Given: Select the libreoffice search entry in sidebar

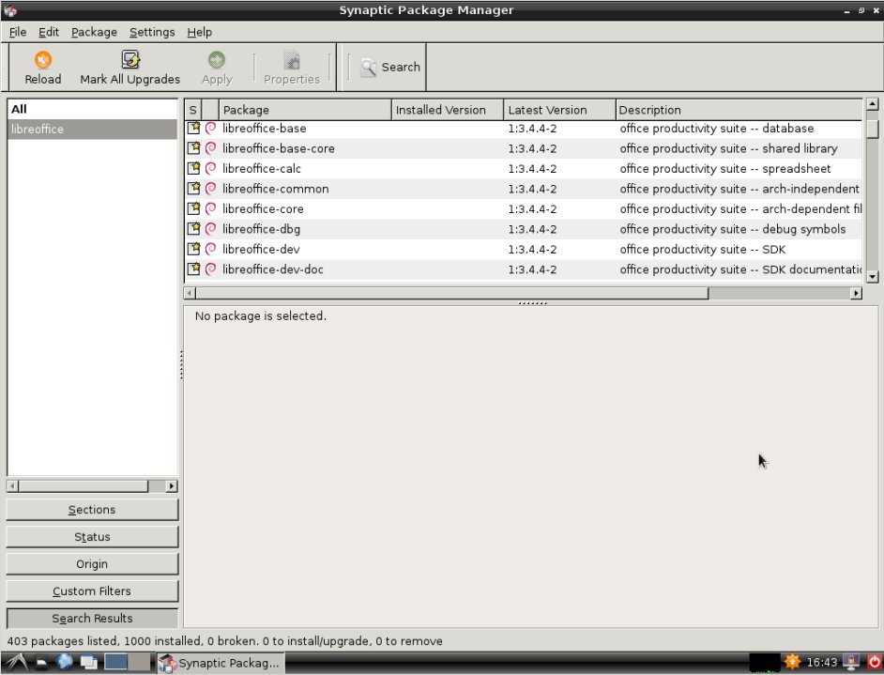Looking at the screenshot, I should (92, 130).
